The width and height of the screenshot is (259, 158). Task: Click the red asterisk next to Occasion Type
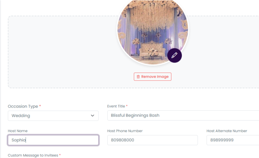40,106
